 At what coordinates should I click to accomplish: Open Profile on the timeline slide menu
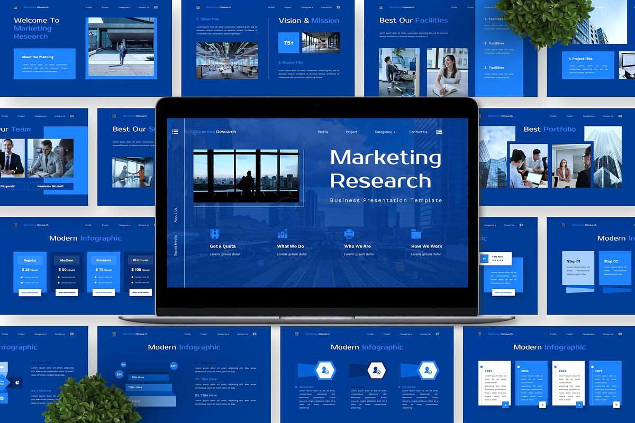click(553, 334)
